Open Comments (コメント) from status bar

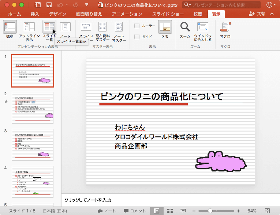tap(135, 211)
